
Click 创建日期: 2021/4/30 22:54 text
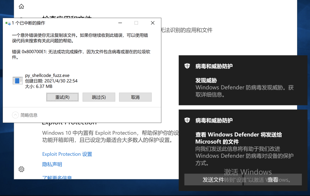[51, 81]
